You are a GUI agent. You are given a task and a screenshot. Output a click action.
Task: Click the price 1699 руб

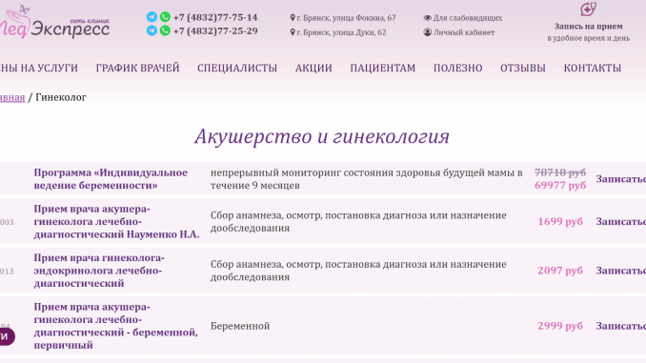(x=560, y=222)
